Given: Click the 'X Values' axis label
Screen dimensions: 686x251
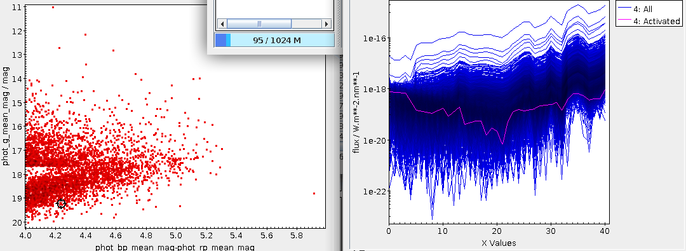Looking at the screenshot, I should (499, 243).
